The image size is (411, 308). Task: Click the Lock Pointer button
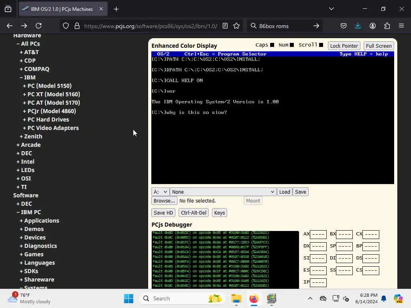344,46
